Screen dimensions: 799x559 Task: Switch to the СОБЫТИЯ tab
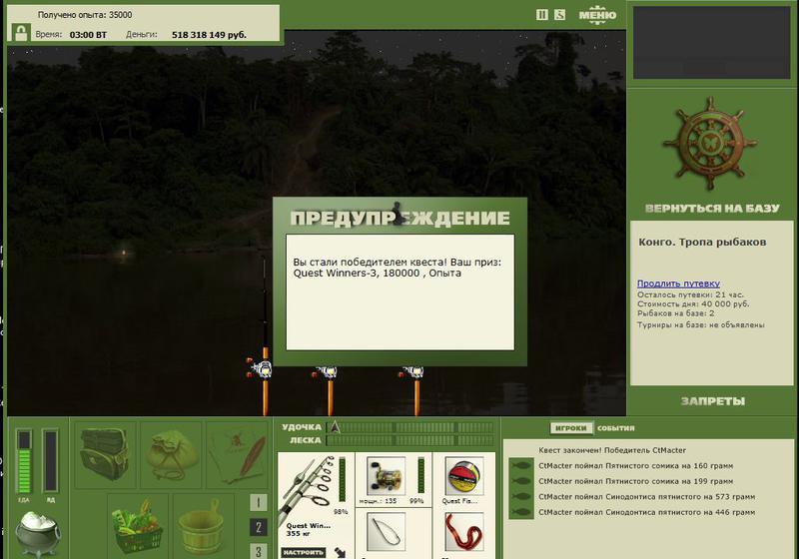click(x=615, y=428)
